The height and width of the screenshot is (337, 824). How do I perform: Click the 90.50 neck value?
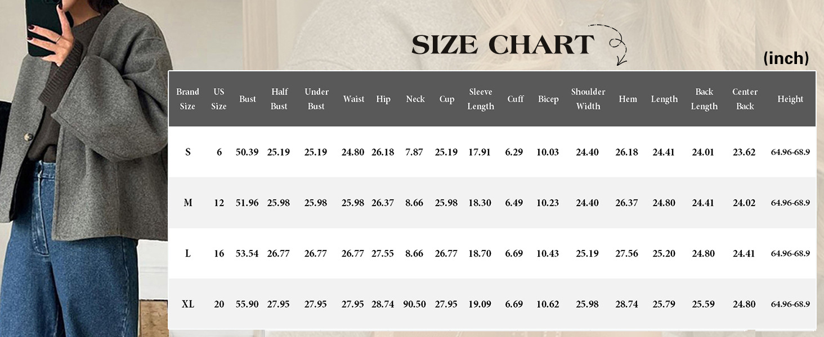[415, 304]
